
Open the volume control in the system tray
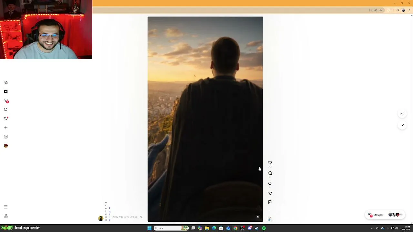click(397, 228)
